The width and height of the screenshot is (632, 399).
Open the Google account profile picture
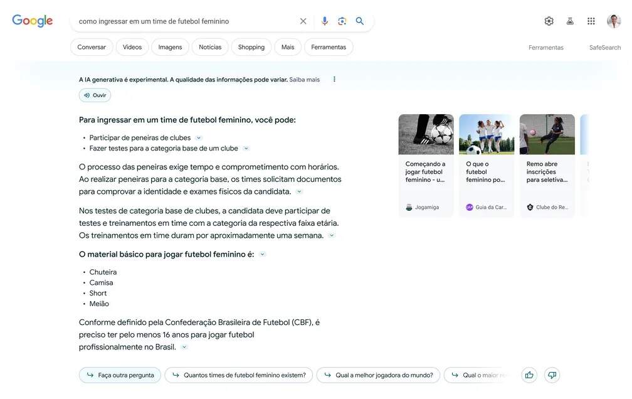[x=614, y=21]
